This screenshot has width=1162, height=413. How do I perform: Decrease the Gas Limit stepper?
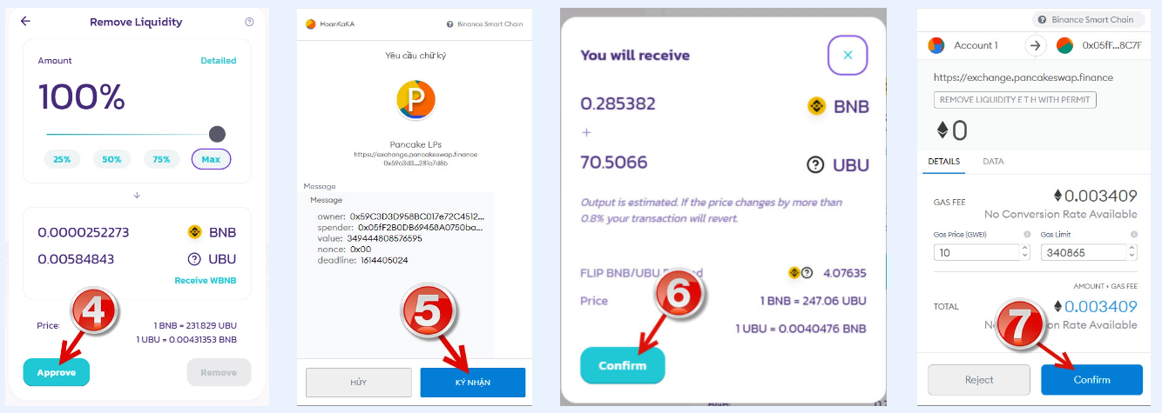point(1132,256)
